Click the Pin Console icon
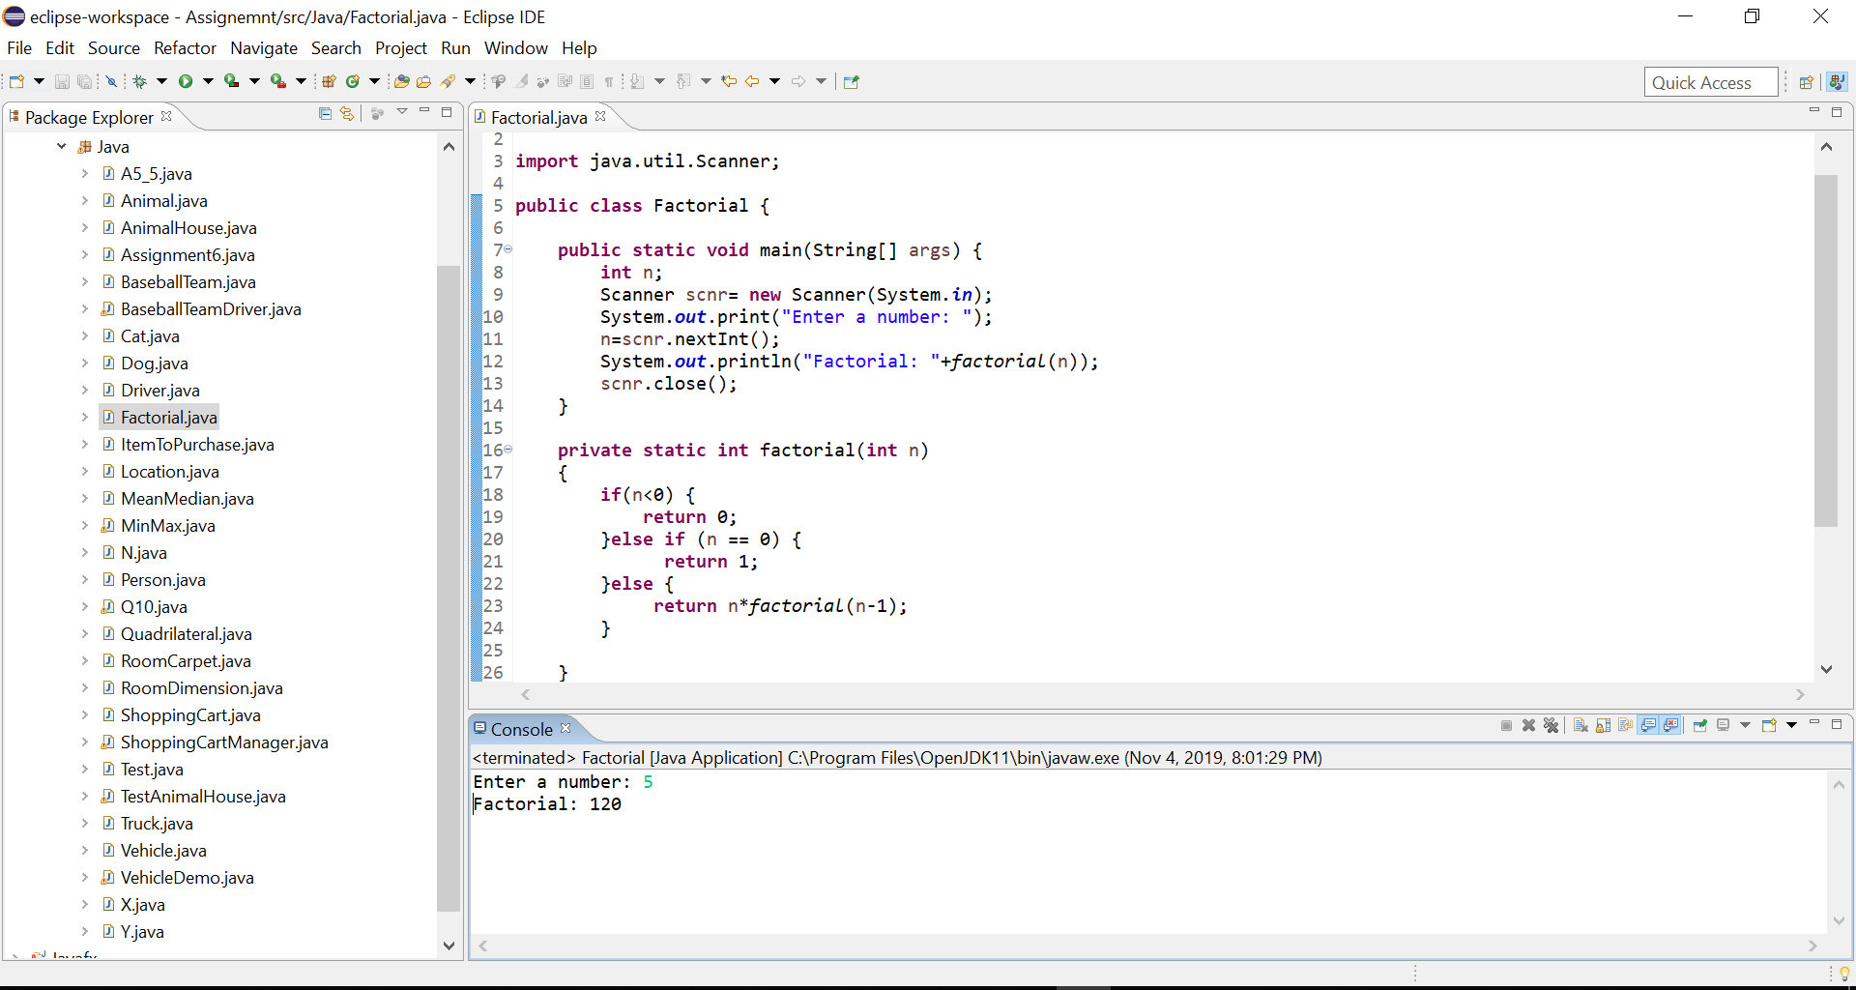 coord(1700,726)
